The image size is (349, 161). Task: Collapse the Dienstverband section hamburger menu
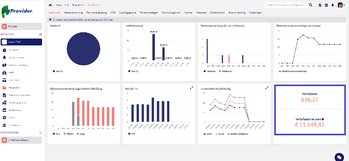click(x=40, y=133)
